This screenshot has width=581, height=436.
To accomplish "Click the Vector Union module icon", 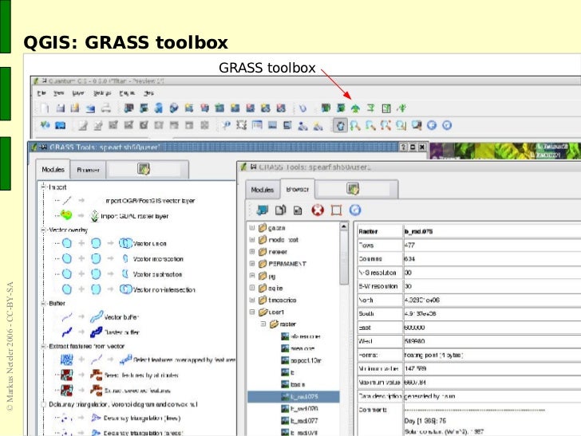I will (x=125, y=243).
